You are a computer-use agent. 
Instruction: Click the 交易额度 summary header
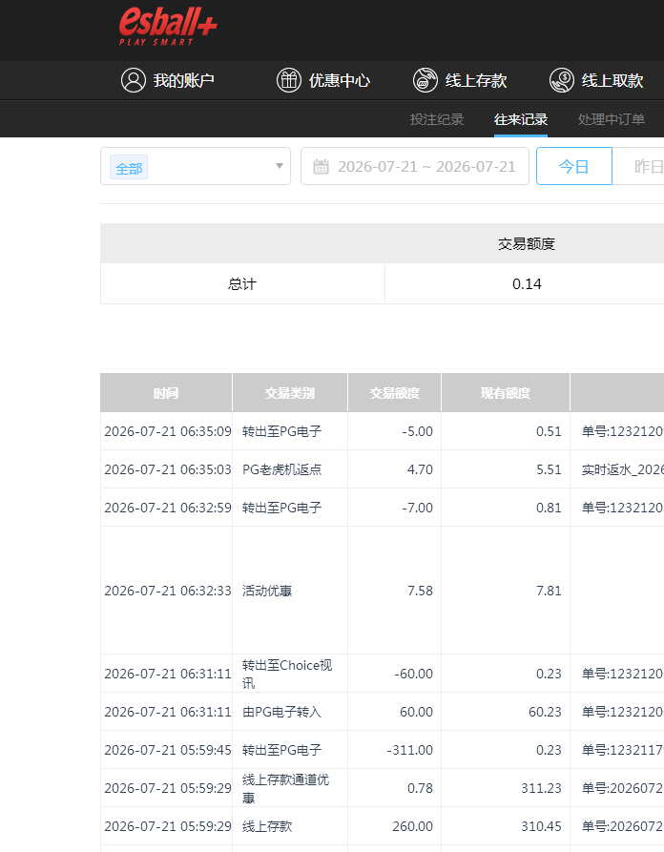click(x=526, y=244)
